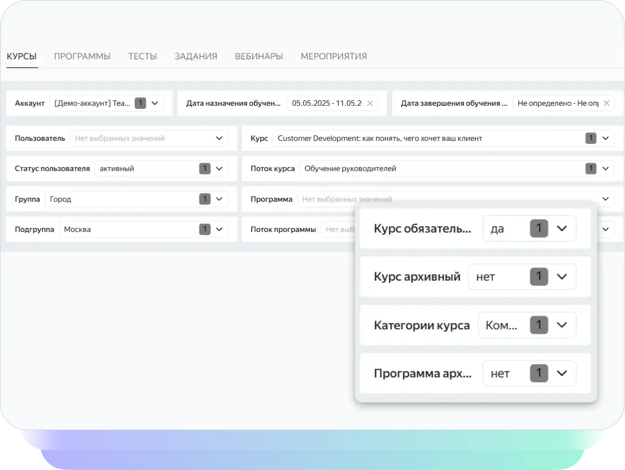The image size is (625, 470).
Task: Switch to the КУРСЫ tab
Action: click(x=22, y=56)
